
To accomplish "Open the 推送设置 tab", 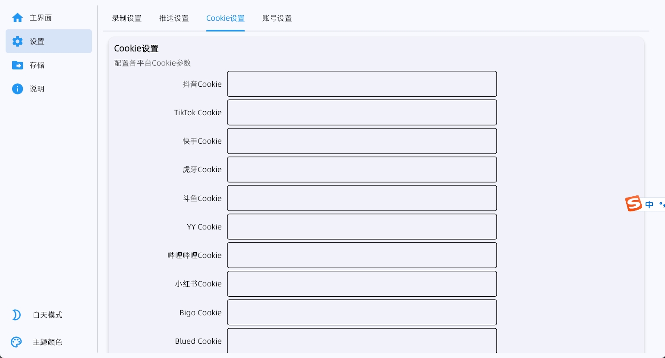I will tap(174, 18).
